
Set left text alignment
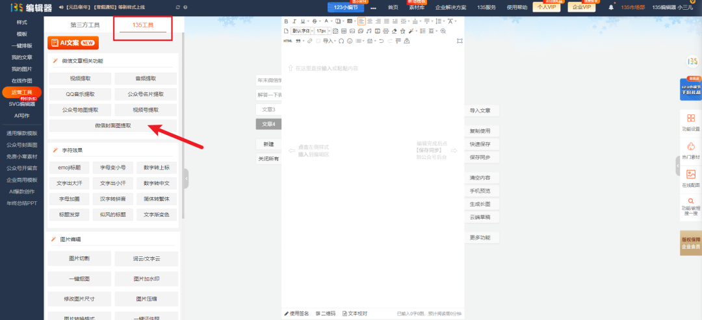point(362,21)
